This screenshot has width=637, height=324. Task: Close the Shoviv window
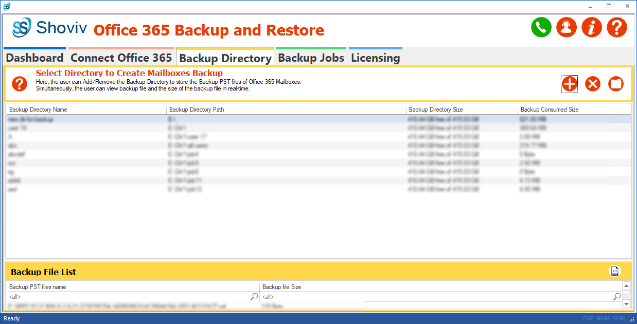(x=627, y=6)
